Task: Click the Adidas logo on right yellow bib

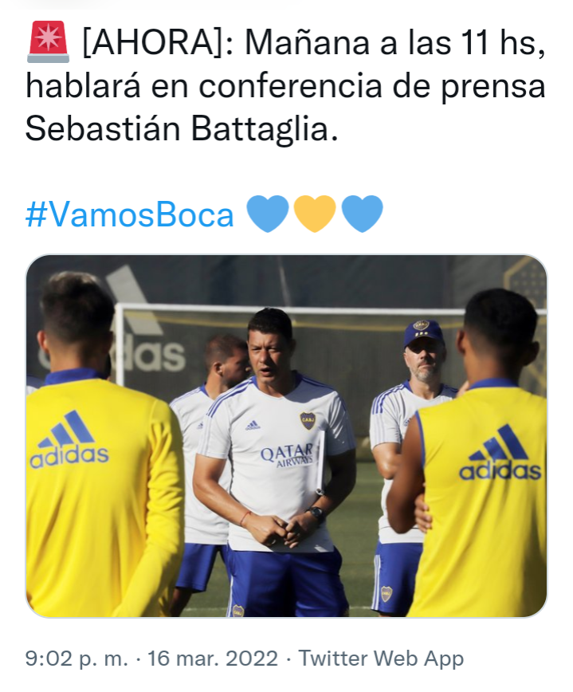Action: pyautogui.click(x=500, y=454)
